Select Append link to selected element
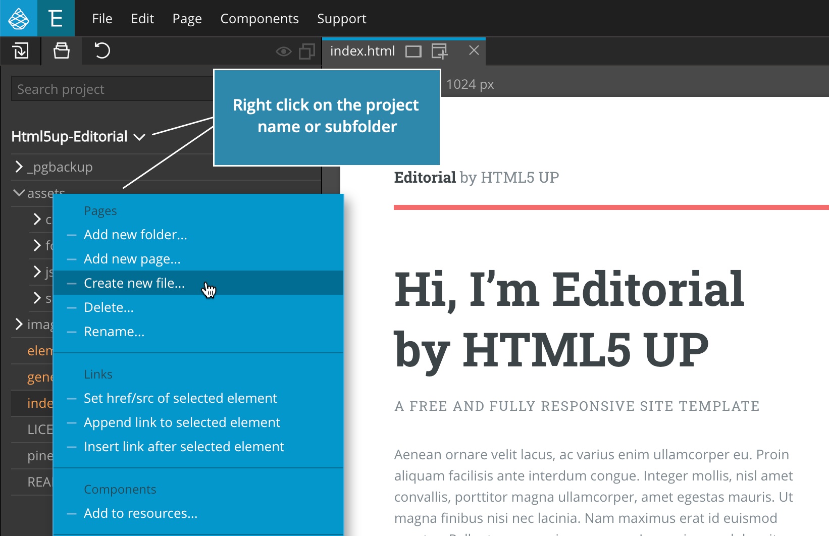The width and height of the screenshot is (829, 536). (198, 422)
